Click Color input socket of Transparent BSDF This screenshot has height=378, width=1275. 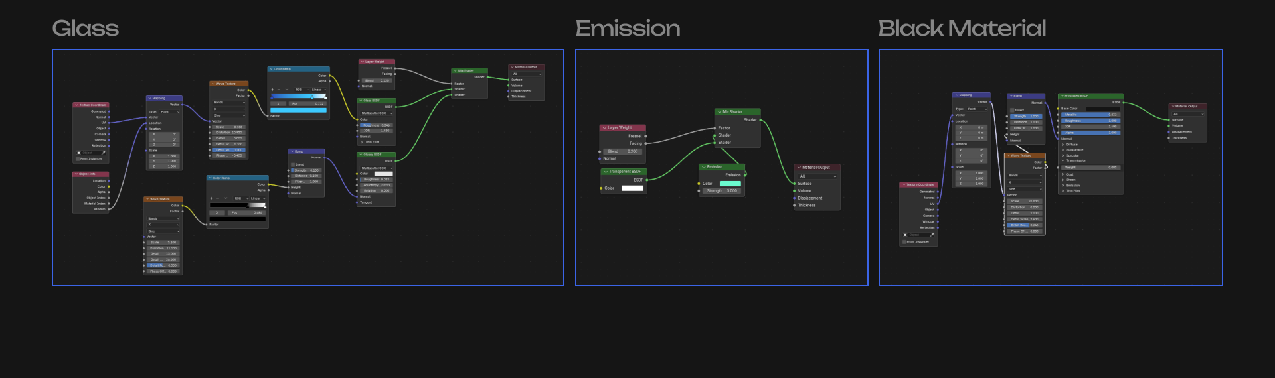pyautogui.click(x=600, y=188)
